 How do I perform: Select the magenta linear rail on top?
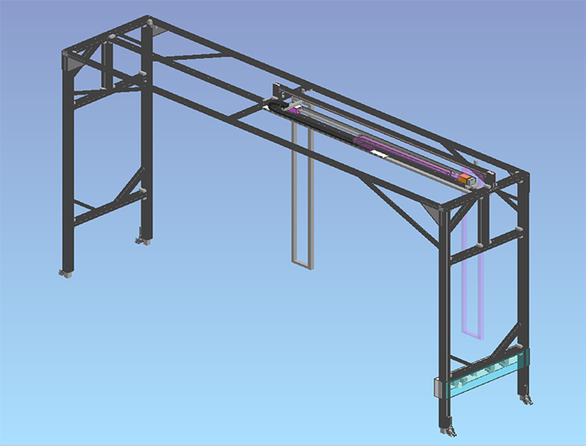click(406, 157)
